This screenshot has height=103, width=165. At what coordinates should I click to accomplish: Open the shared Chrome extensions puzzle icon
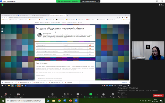pos(122,18)
